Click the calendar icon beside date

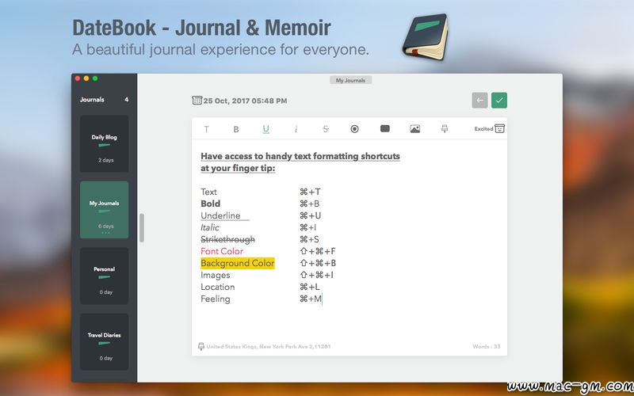[x=197, y=101]
